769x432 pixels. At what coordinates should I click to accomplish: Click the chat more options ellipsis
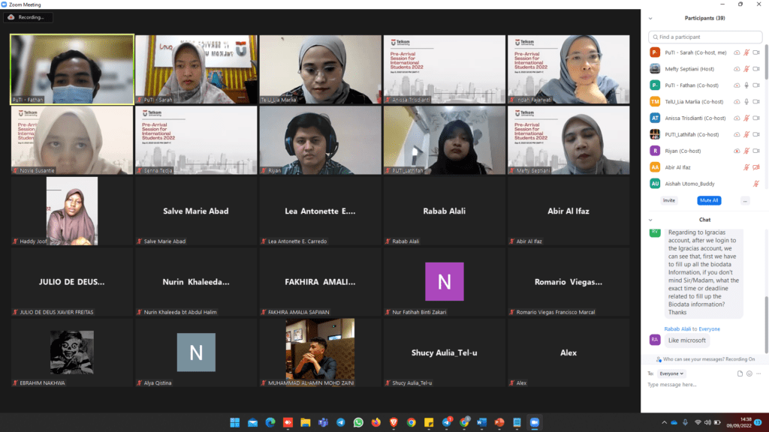click(x=758, y=373)
